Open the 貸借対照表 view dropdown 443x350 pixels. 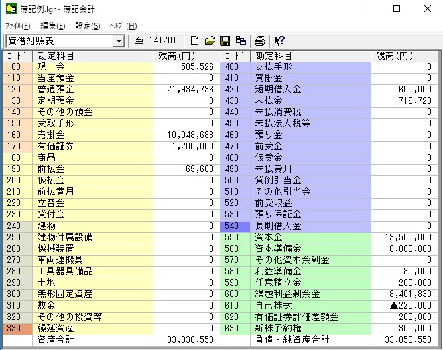pos(119,41)
